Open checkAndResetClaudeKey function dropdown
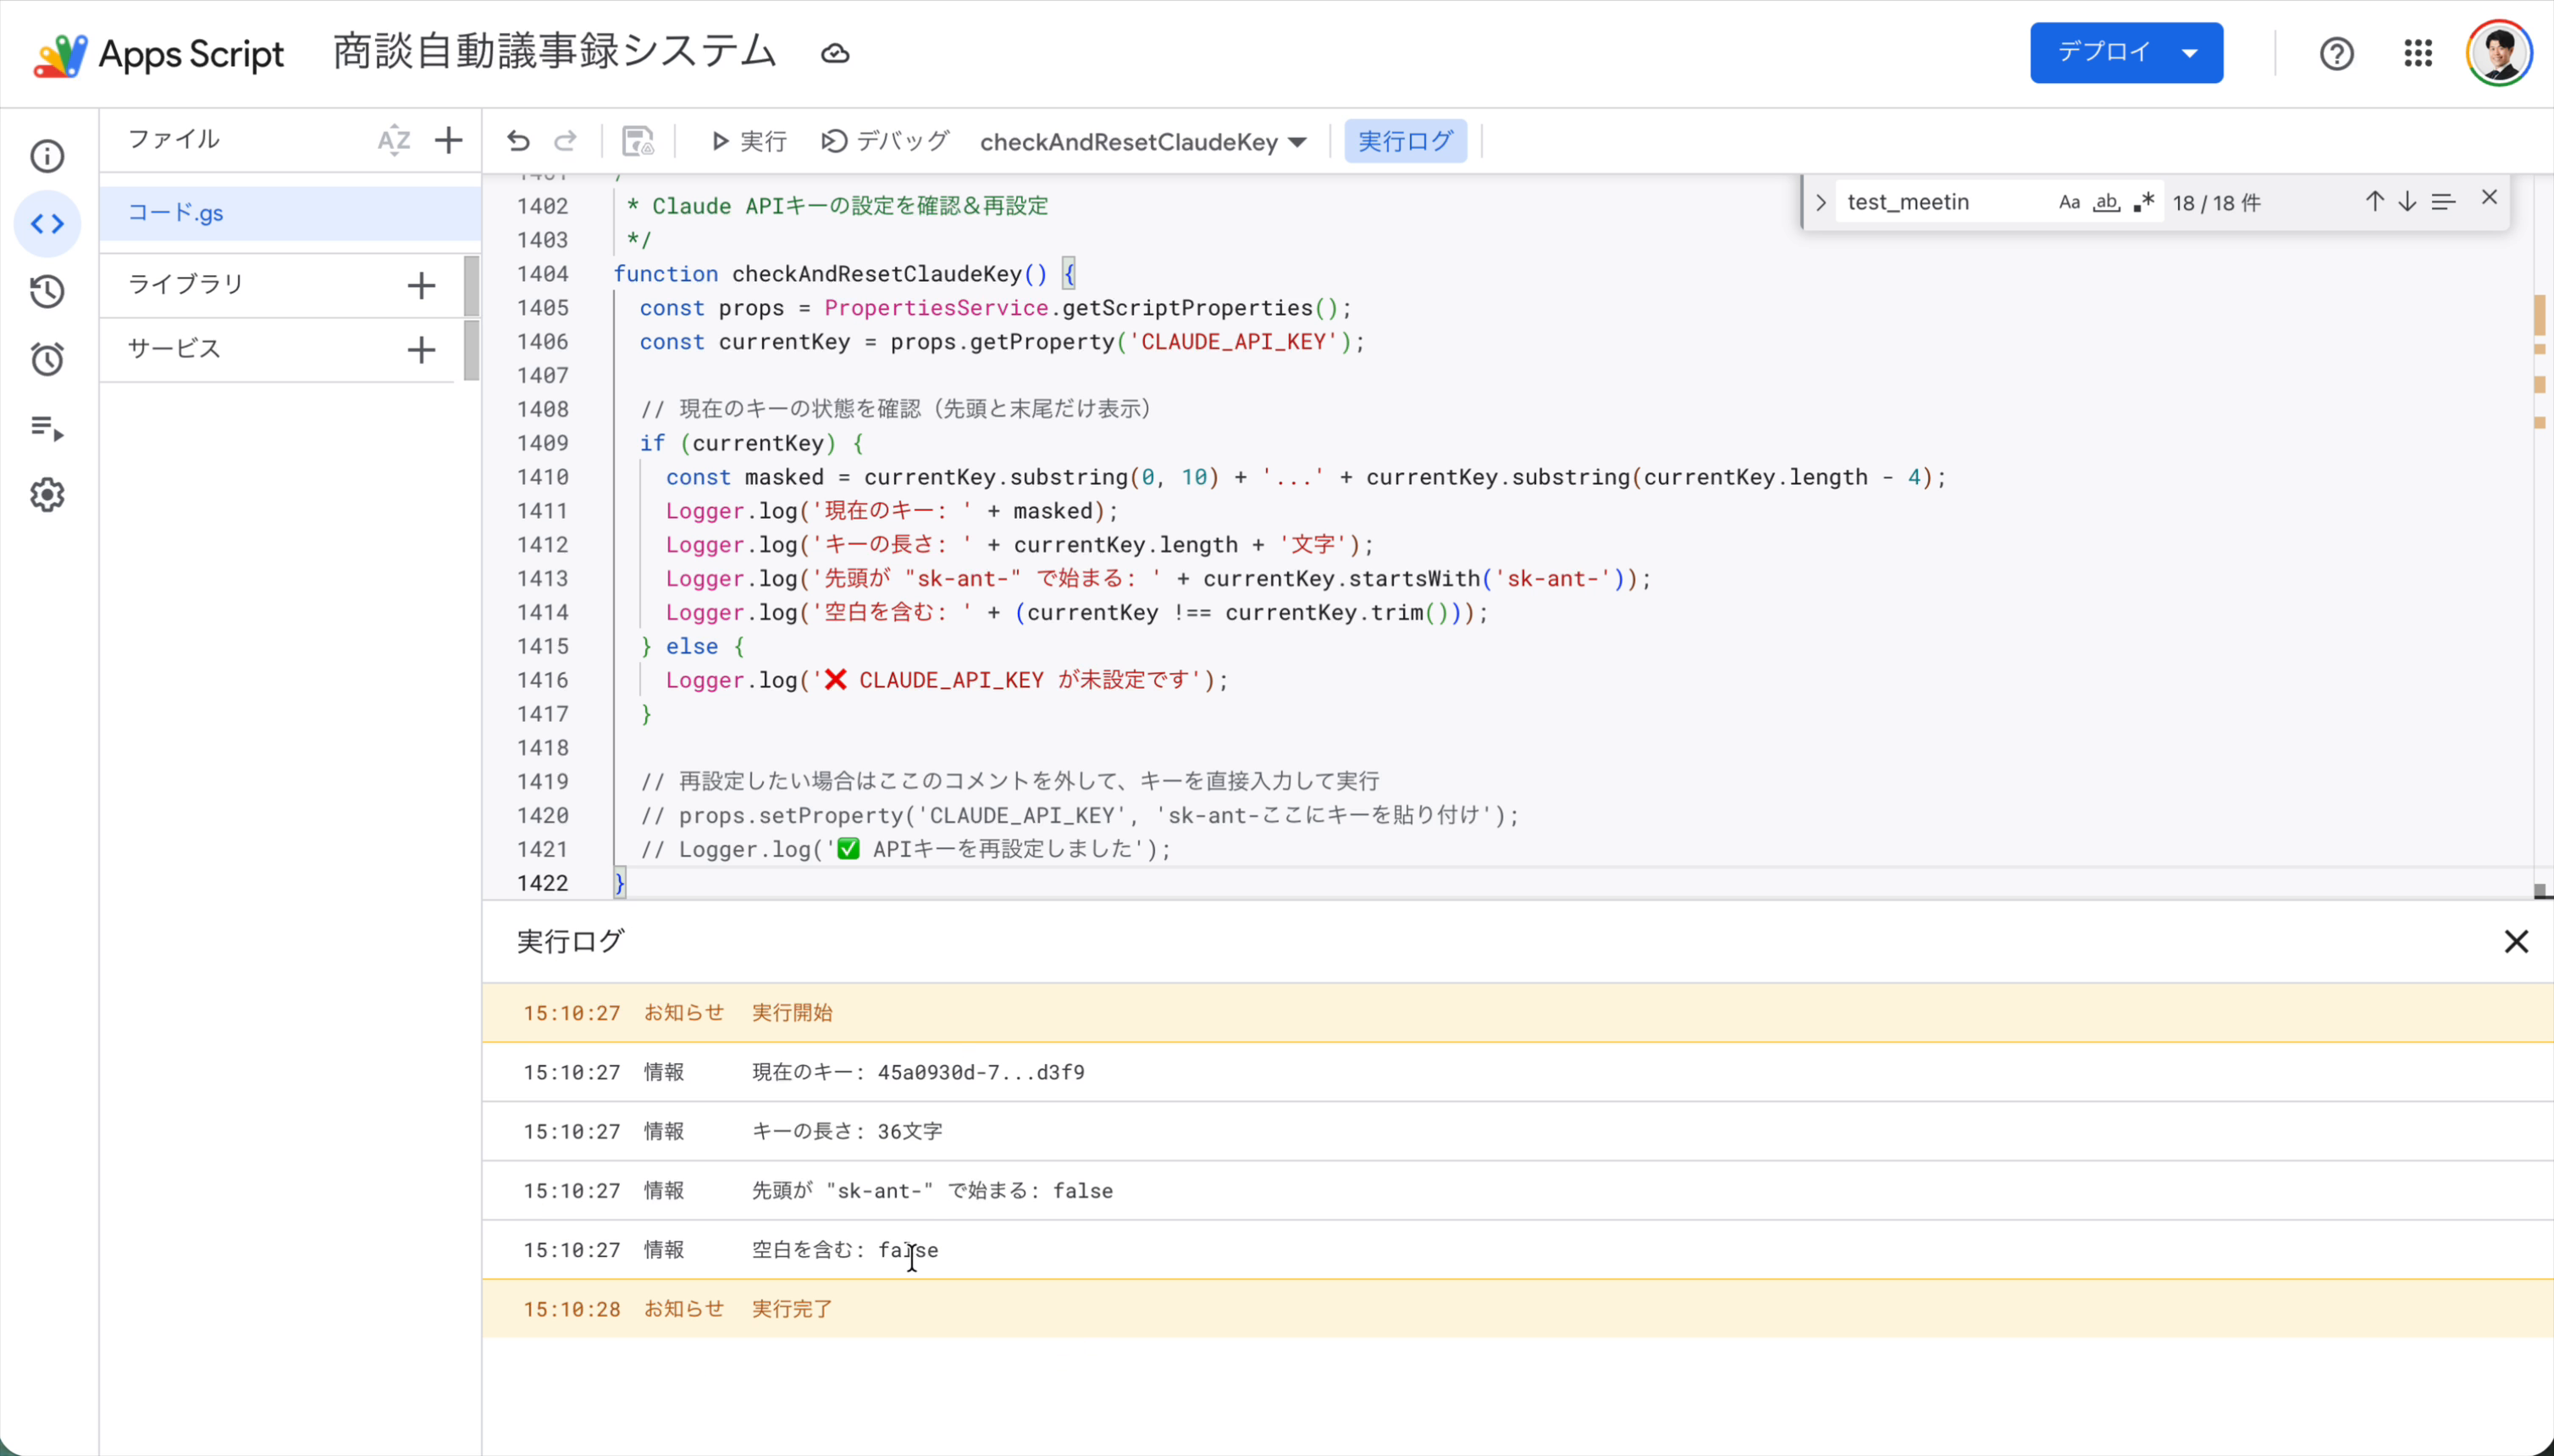The height and width of the screenshot is (1456, 2554). tap(1142, 142)
